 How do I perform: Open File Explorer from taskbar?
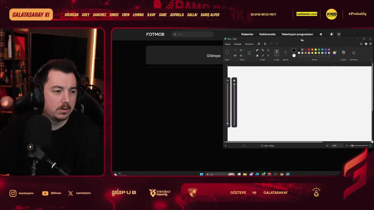tap(245, 174)
